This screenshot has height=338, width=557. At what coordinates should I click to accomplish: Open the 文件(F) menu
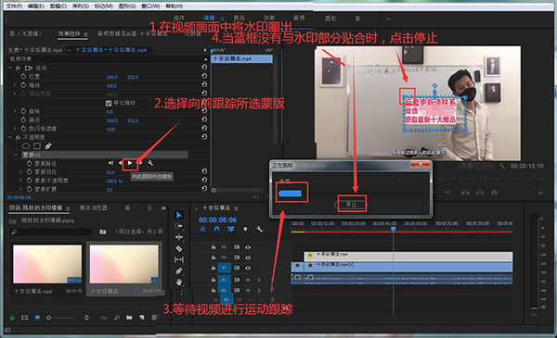15,6
